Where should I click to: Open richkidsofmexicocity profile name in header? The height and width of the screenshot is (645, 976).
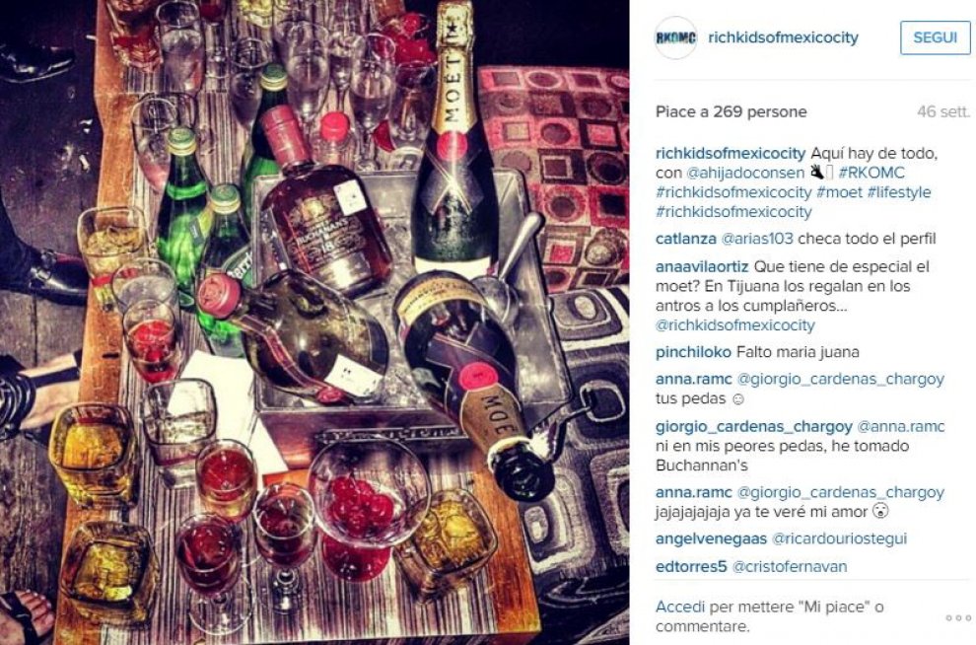click(783, 37)
